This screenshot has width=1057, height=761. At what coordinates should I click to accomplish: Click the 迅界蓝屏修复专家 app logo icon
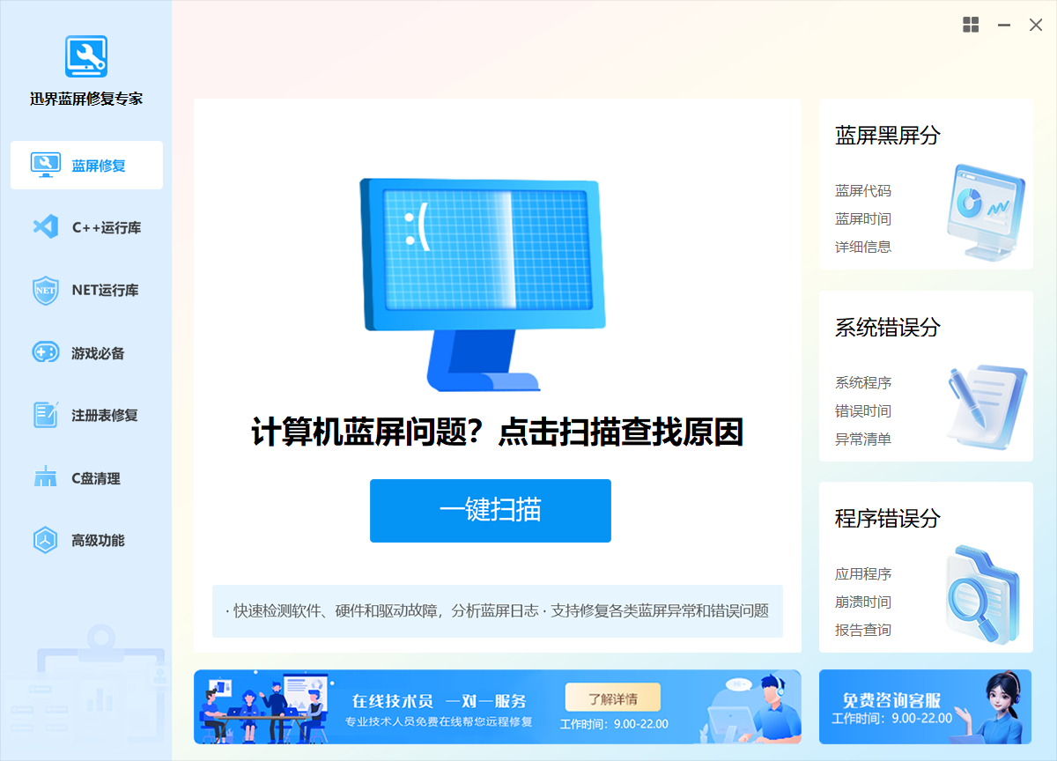(86, 56)
